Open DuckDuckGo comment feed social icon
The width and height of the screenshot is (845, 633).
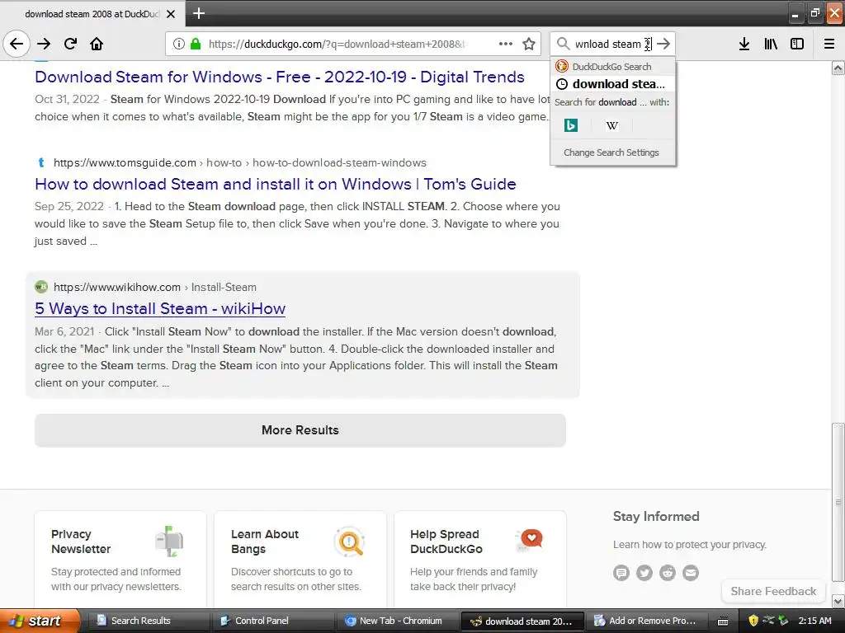coord(621,572)
